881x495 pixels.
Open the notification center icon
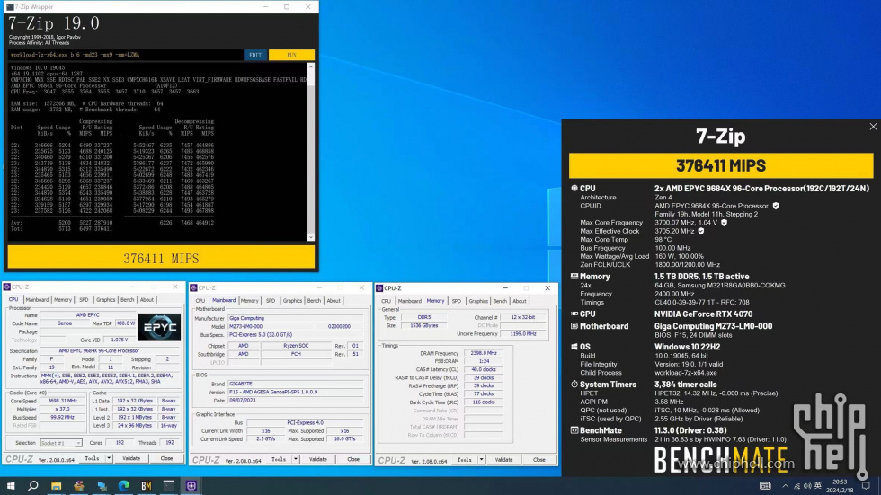[x=867, y=485]
